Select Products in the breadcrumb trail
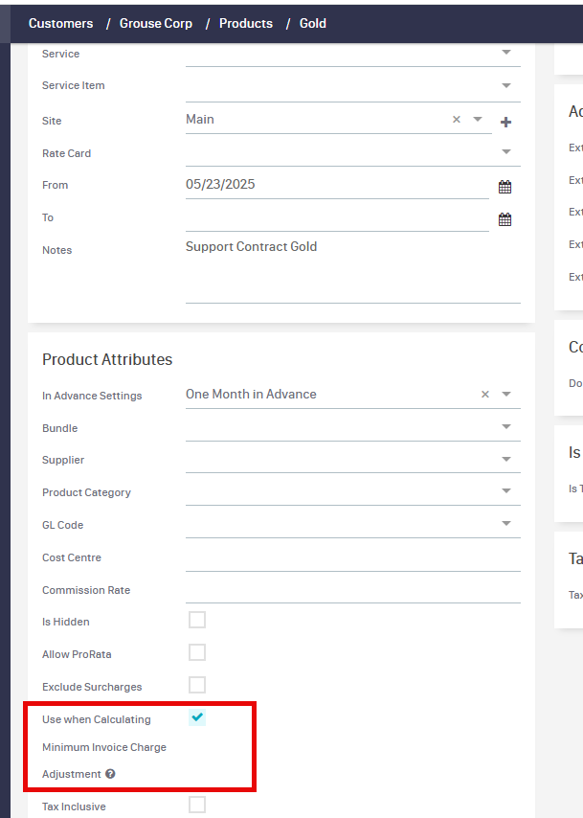 [245, 23]
